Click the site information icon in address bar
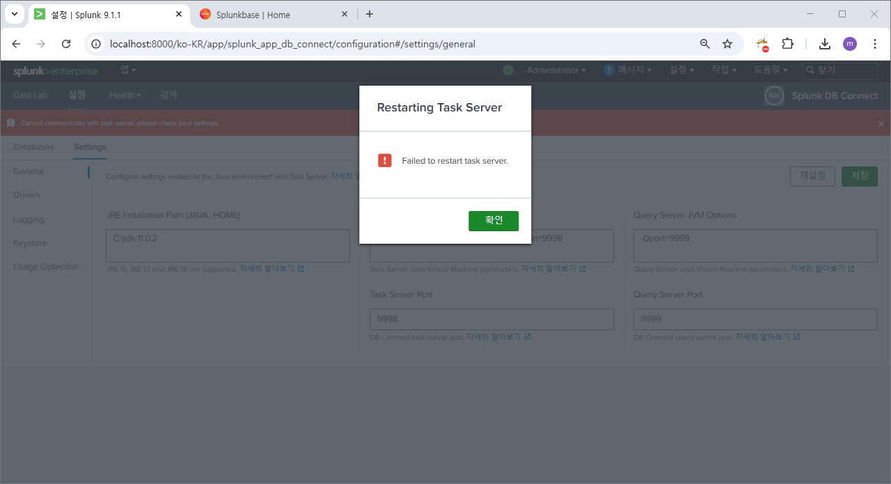891x484 pixels. click(97, 44)
